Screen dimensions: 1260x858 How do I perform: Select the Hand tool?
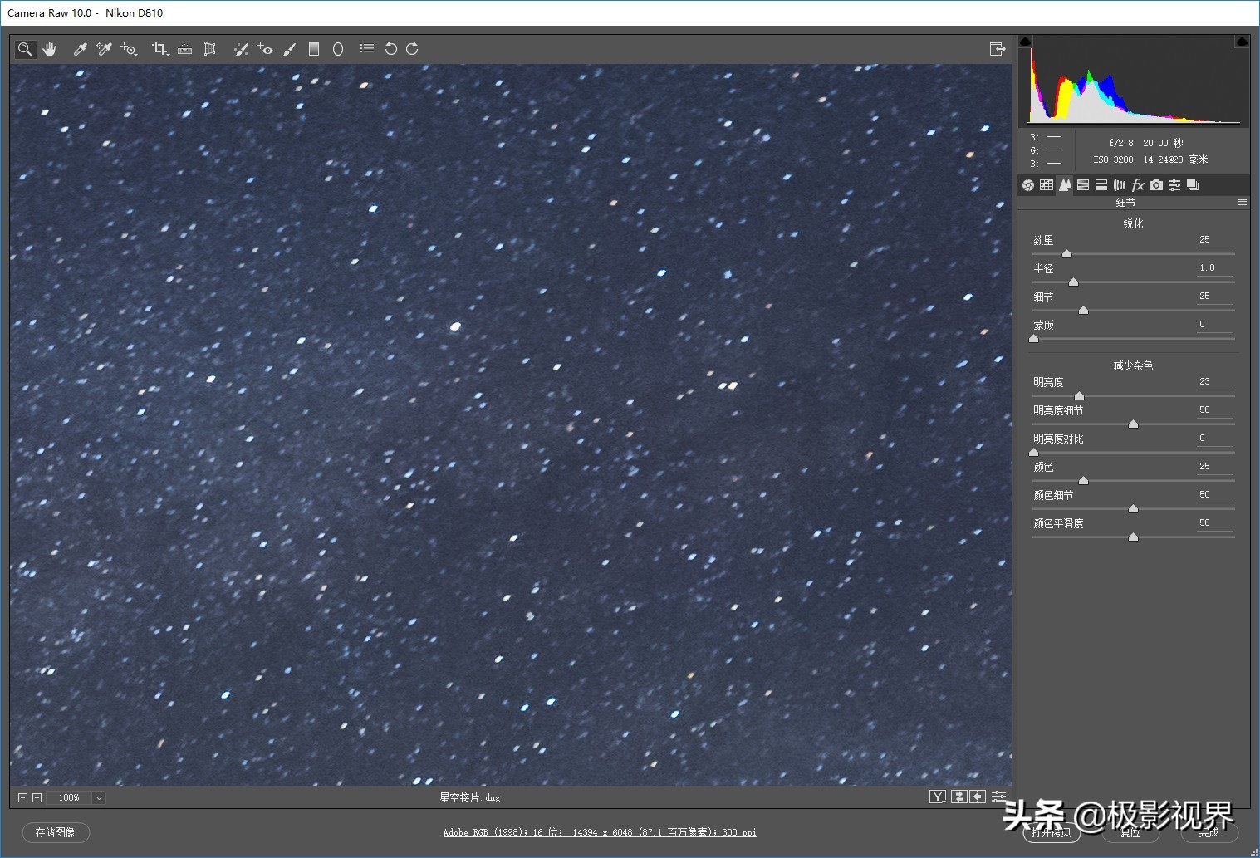pyautogui.click(x=50, y=49)
